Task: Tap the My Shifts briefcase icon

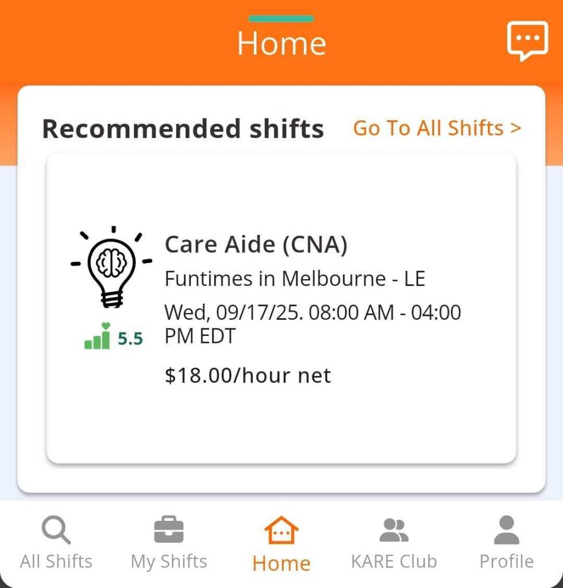Action: [169, 530]
